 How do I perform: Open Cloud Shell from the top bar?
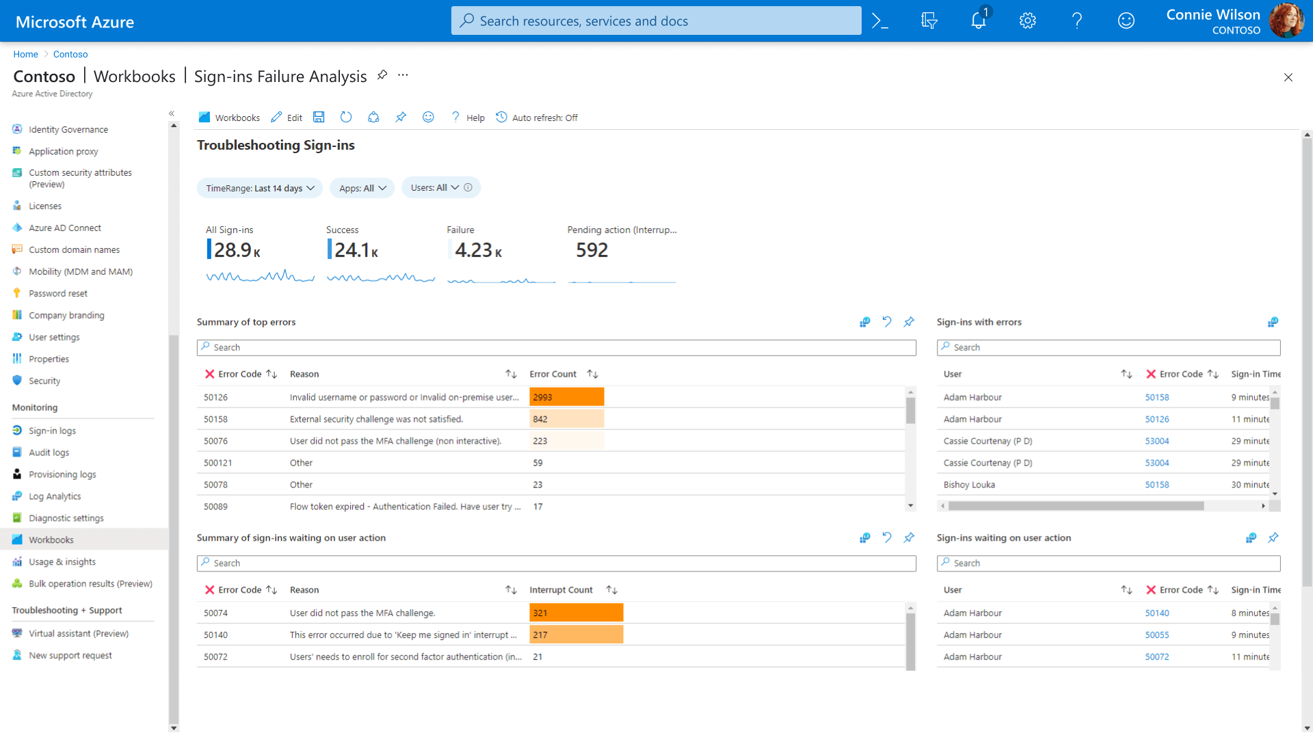(x=879, y=21)
